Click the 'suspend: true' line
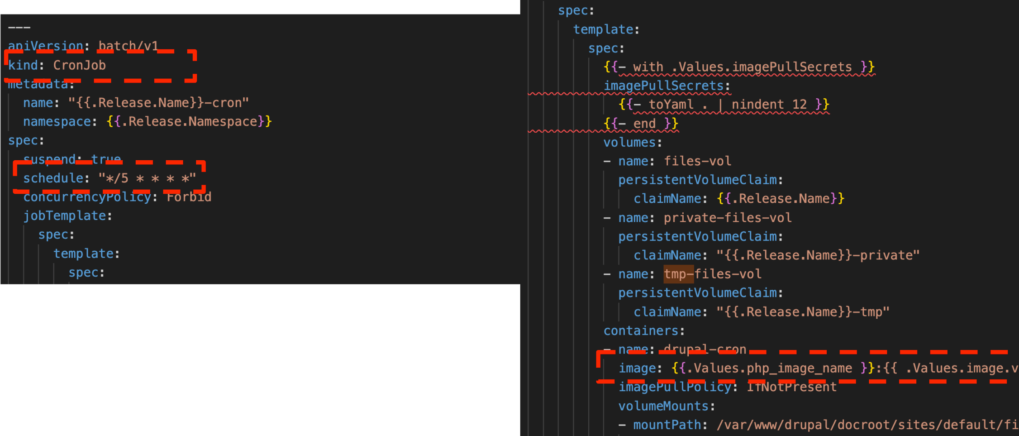 [72, 159]
